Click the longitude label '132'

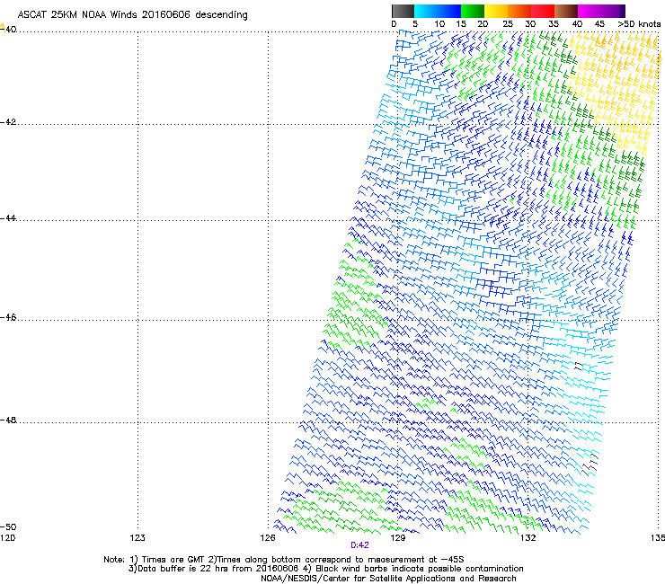528,538
